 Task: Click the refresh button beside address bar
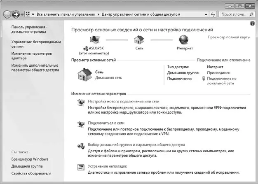213,14
